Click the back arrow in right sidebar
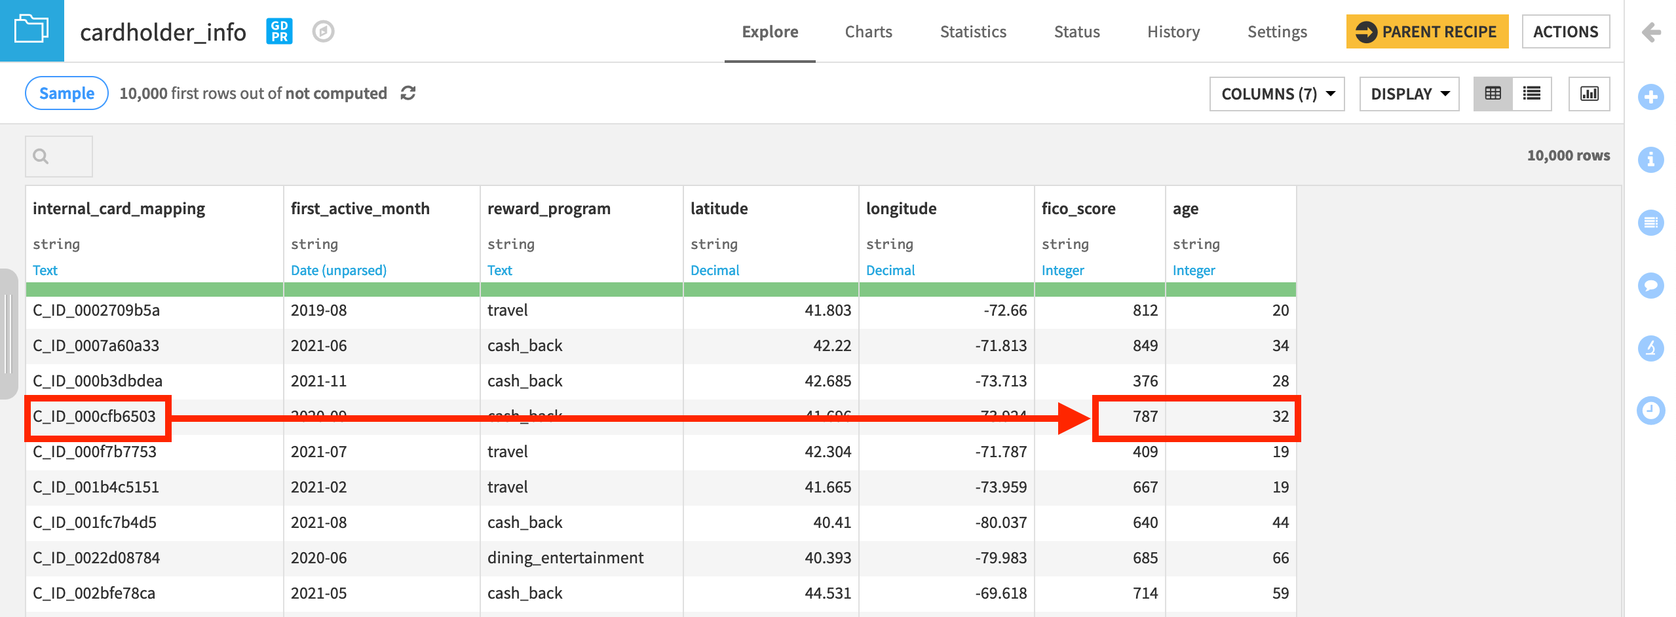Viewport: 1676px width, 617px height. tap(1650, 31)
